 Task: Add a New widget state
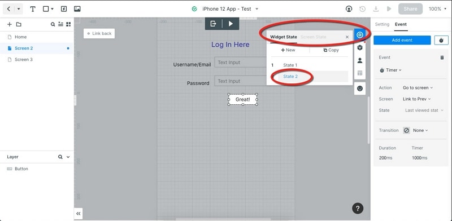[288, 50]
